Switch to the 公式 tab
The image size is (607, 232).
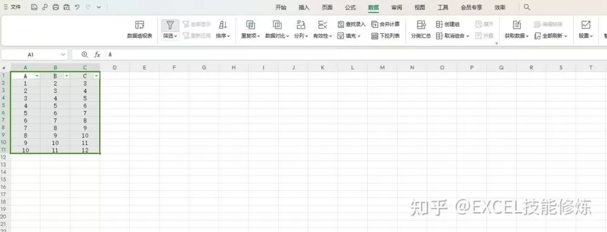coord(350,7)
